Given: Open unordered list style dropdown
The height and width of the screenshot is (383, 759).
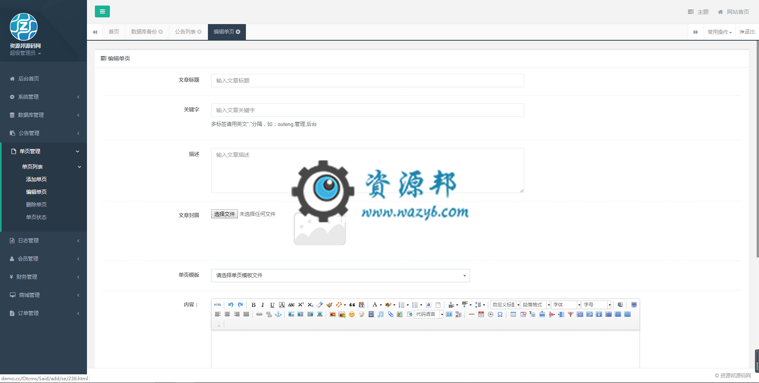Looking at the screenshot, I should click(421, 305).
